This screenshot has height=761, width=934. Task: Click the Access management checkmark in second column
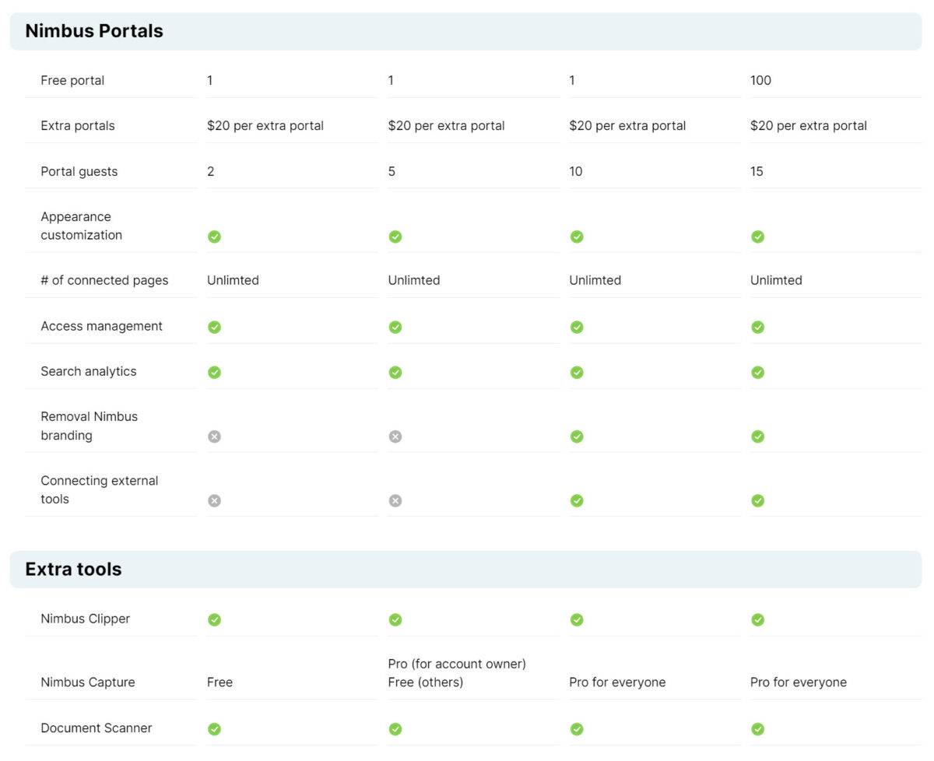(395, 327)
